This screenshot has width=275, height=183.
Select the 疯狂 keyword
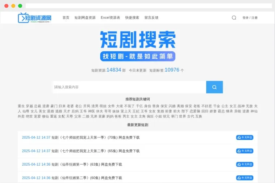(150, 116)
